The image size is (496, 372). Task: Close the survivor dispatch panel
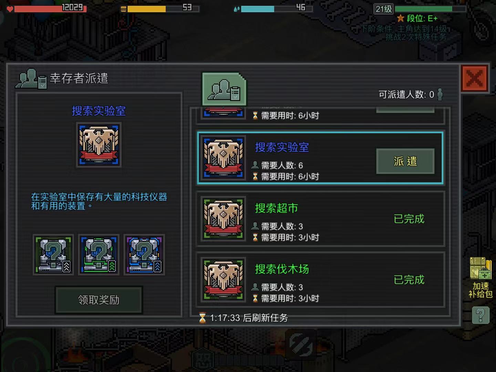click(x=475, y=79)
